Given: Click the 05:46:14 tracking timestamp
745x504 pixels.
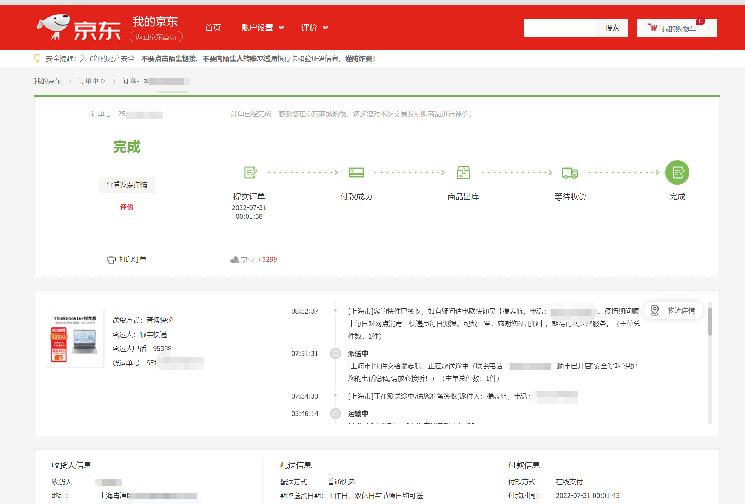Looking at the screenshot, I should 305,414.
